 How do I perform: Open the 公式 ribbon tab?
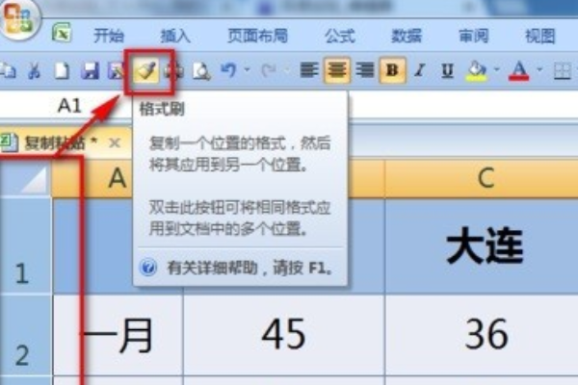(339, 37)
